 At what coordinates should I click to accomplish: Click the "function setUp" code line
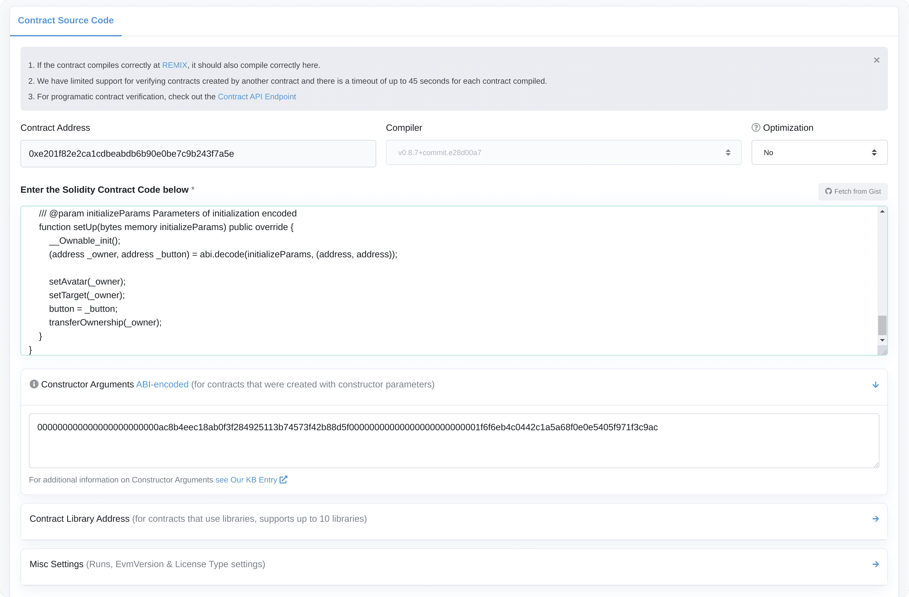[x=166, y=227]
